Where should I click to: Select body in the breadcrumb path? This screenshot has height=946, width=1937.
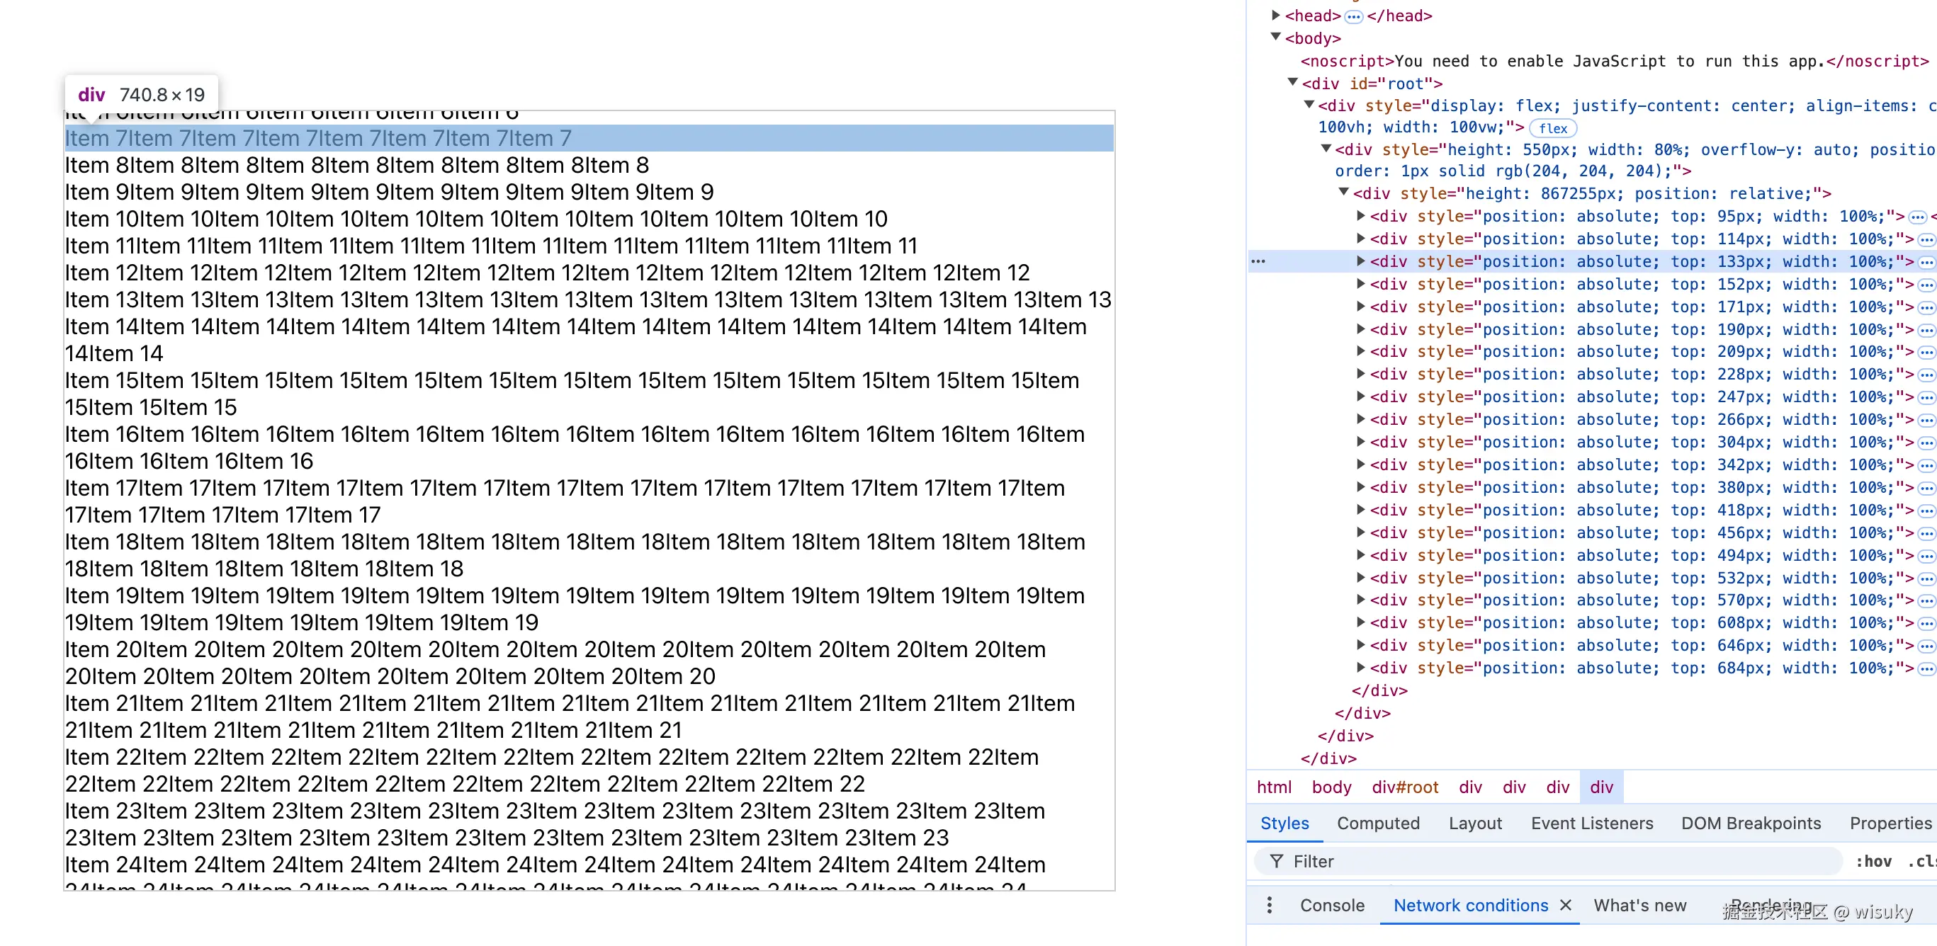coord(1331,787)
